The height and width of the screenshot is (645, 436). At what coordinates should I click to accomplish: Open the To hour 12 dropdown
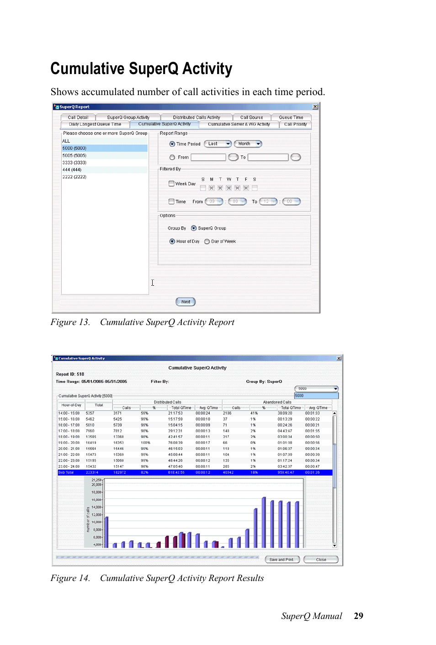pos(268,202)
